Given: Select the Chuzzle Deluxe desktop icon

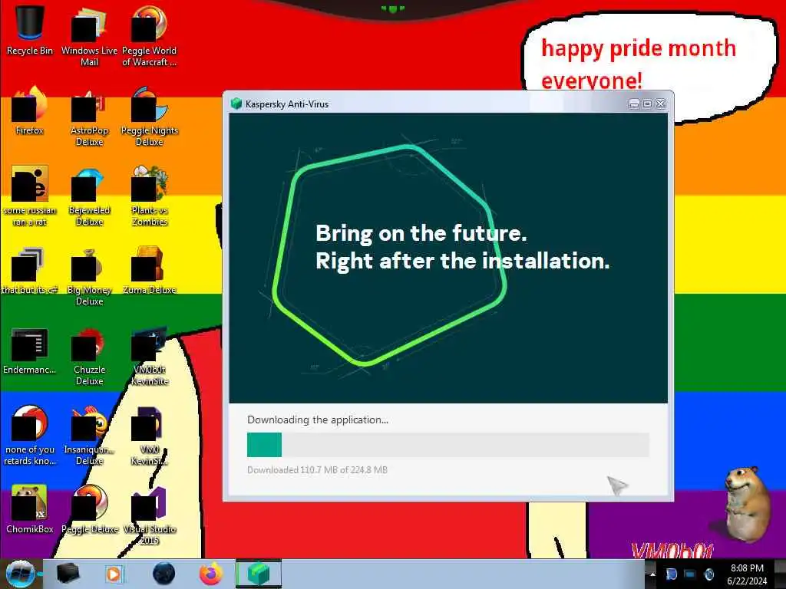Looking at the screenshot, I should (89, 356).
